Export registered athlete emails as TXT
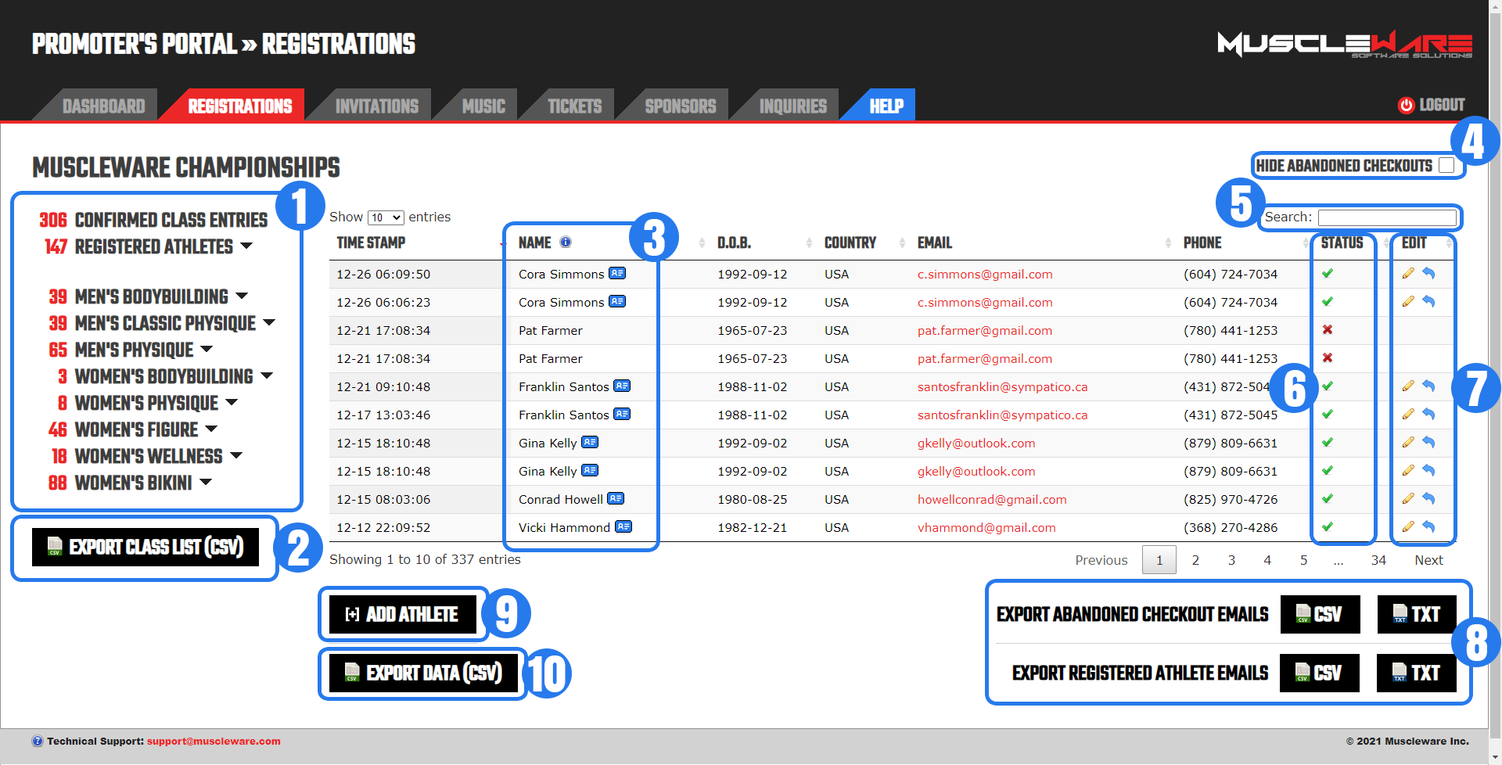Viewport: 1502px width, 765px height. coord(1416,673)
